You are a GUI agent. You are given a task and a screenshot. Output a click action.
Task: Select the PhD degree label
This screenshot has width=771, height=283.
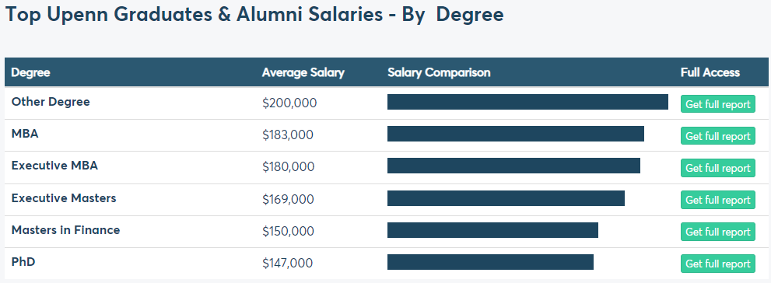[x=23, y=262]
